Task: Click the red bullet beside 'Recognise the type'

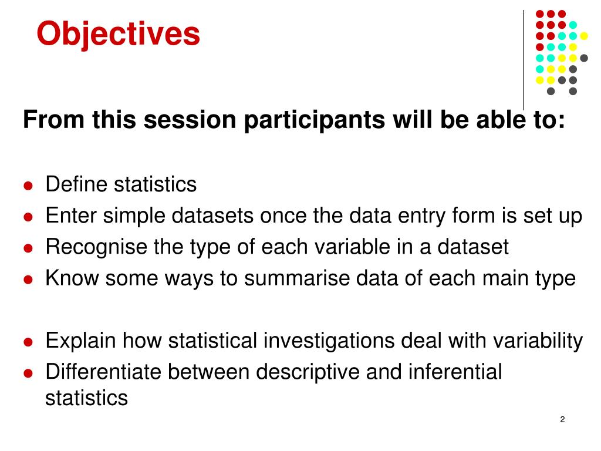Action: (x=28, y=248)
